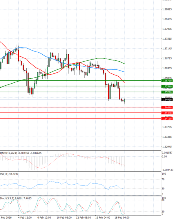Viewport: 174px width, 220px height.
Task: Select the 1.35290 green level price tag
Action: [167, 92]
